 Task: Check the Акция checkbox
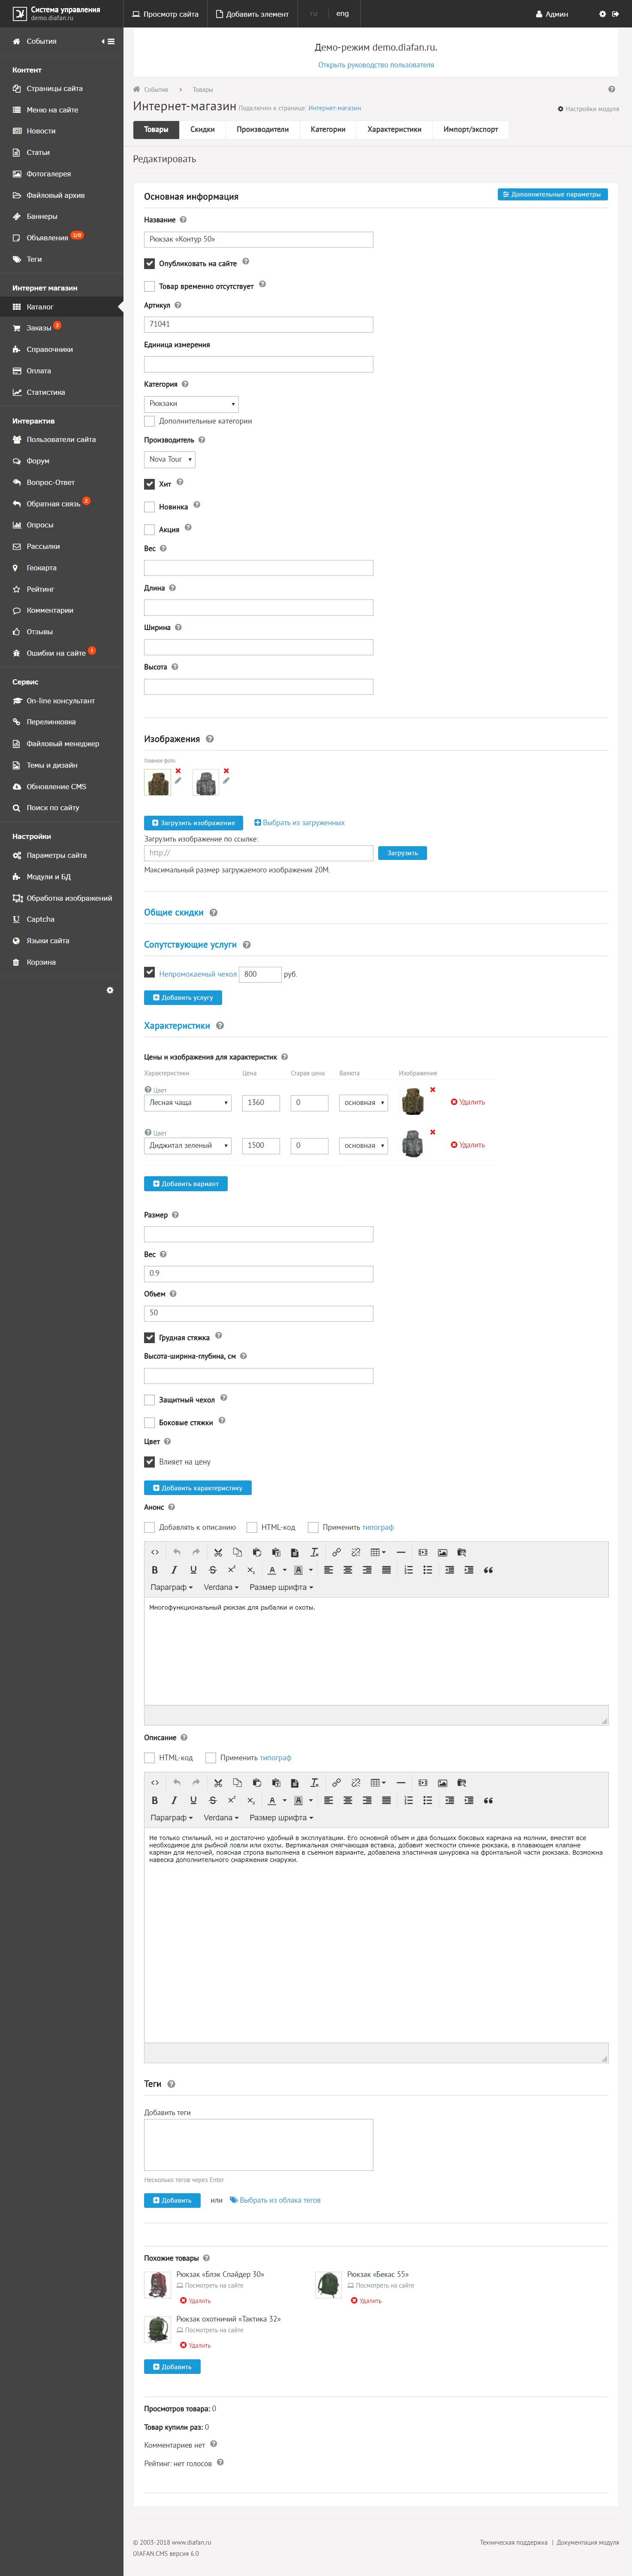(149, 530)
